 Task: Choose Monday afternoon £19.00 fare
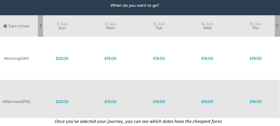[110, 102]
